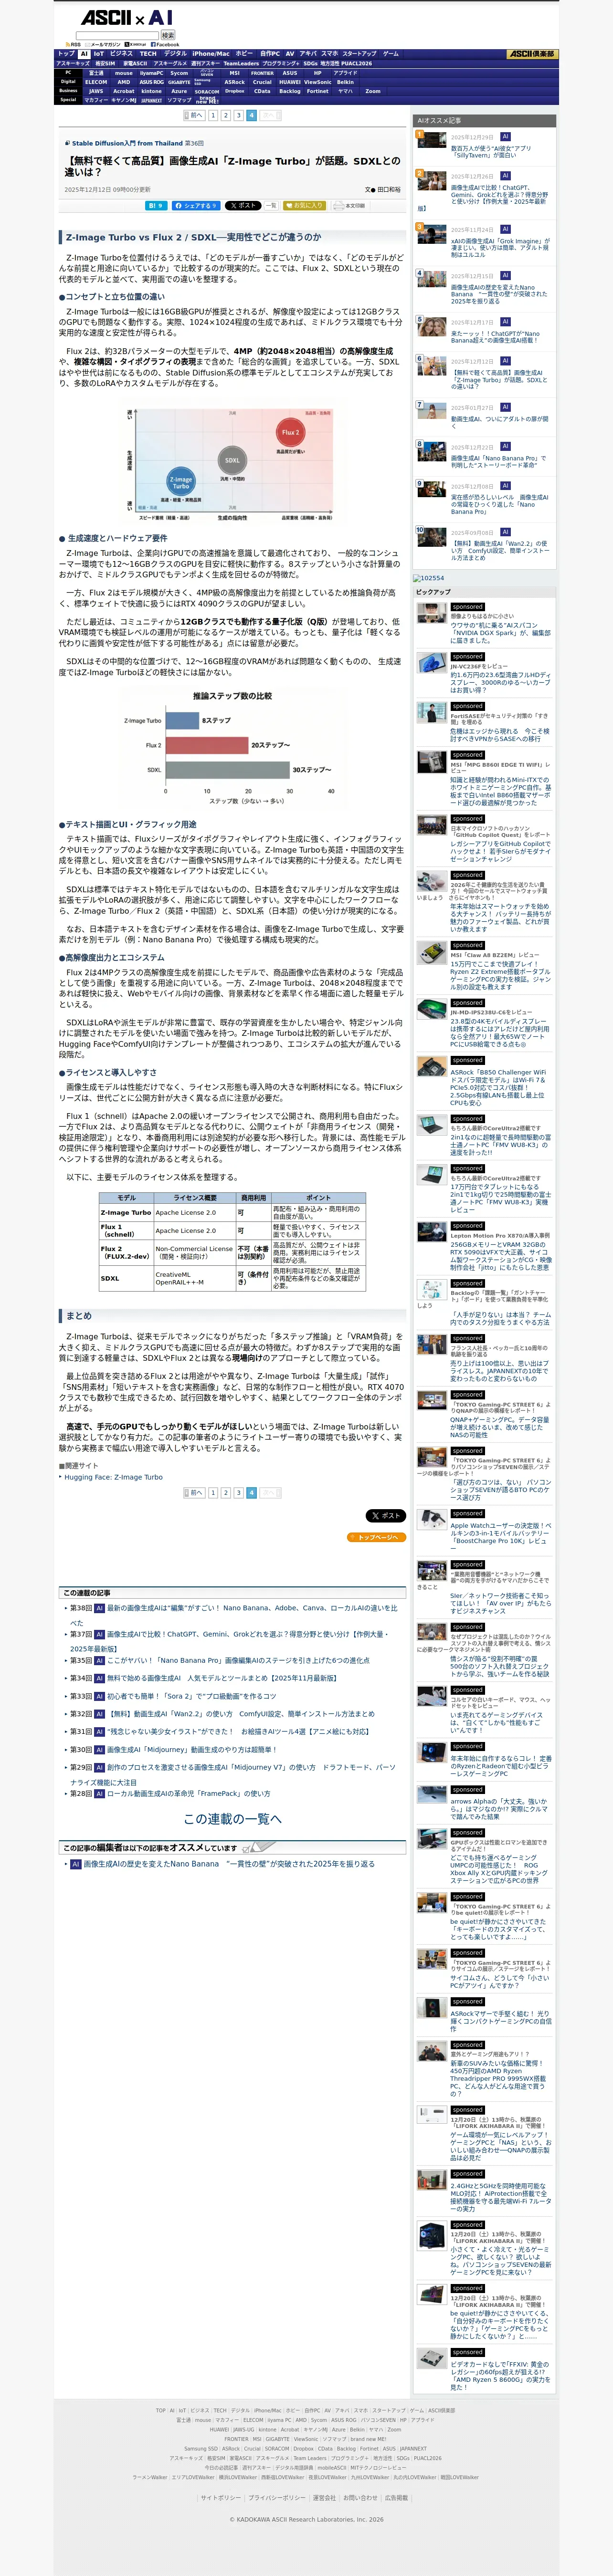The height and width of the screenshot is (2576, 613).
Task: Open 第28回 FramePack article link
Action: pos(188,1793)
